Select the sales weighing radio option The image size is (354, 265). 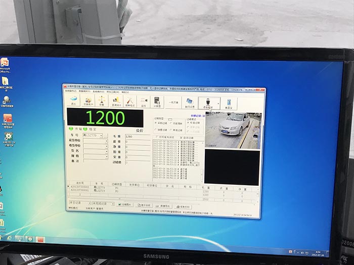click(x=161, y=130)
